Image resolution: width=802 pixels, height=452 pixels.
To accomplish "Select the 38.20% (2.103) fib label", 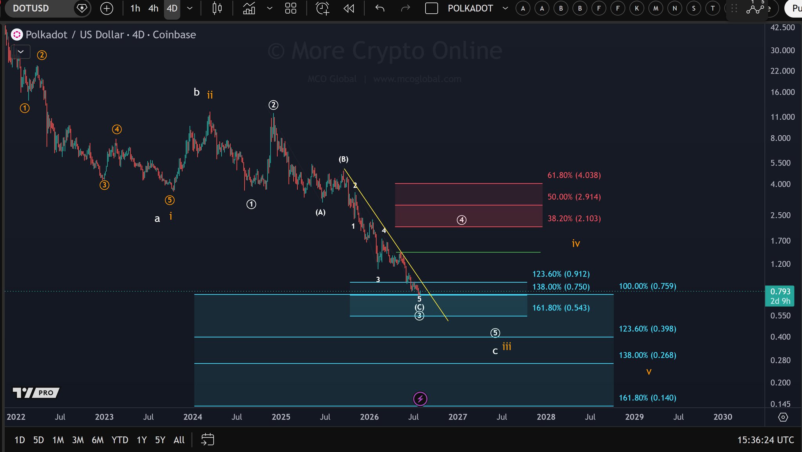I will pyautogui.click(x=574, y=219).
